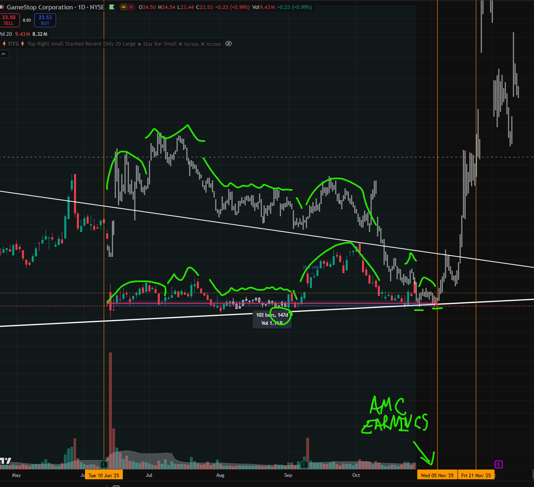This screenshot has height=487, width=534.
Task: Click the blue 23.53 BUY button
Action: tap(45, 20)
